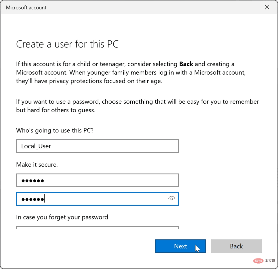Focus the Local_User username field
The image size is (278, 269).
(x=97, y=146)
